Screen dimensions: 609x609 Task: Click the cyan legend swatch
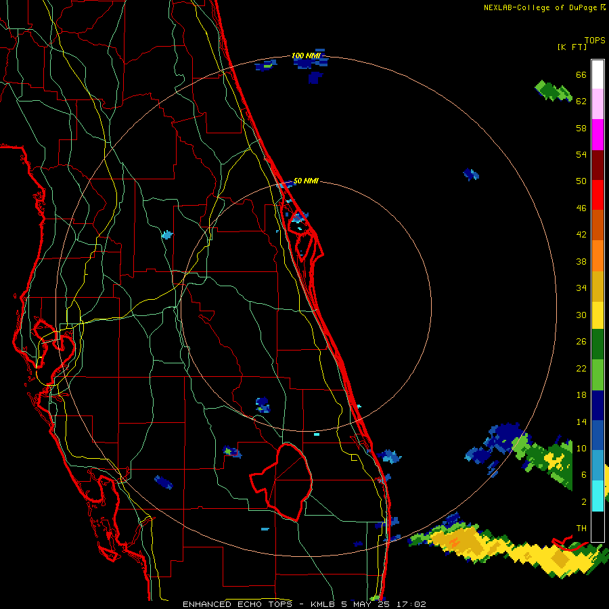tap(597, 496)
